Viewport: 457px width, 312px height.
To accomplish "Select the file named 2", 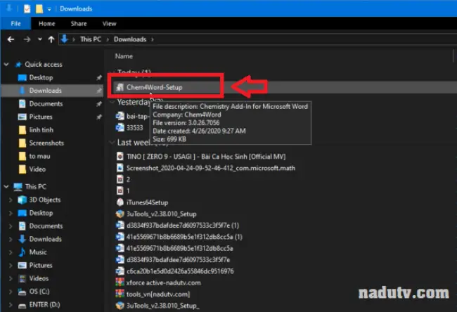I will pyautogui.click(x=128, y=179).
